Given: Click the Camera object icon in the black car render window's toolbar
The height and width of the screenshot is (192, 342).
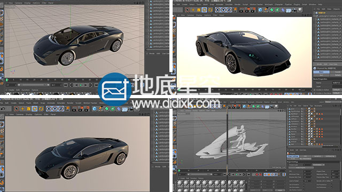Looking at the screenshot, I should 294,10.
